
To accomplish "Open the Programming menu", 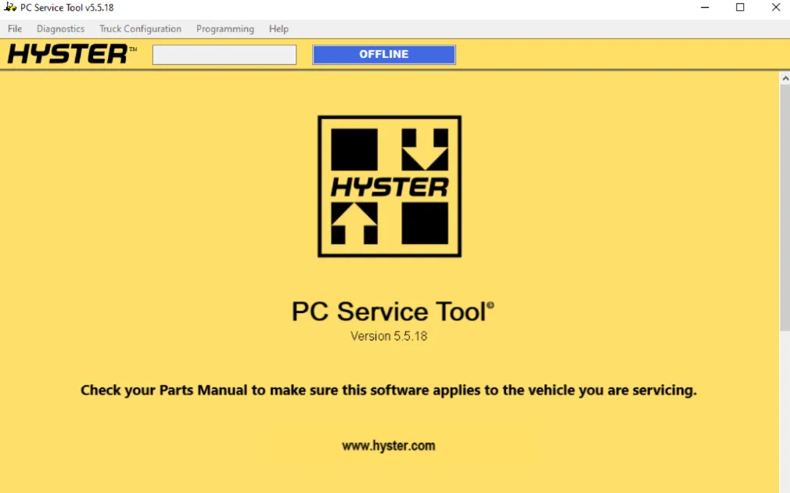I will click(x=225, y=29).
